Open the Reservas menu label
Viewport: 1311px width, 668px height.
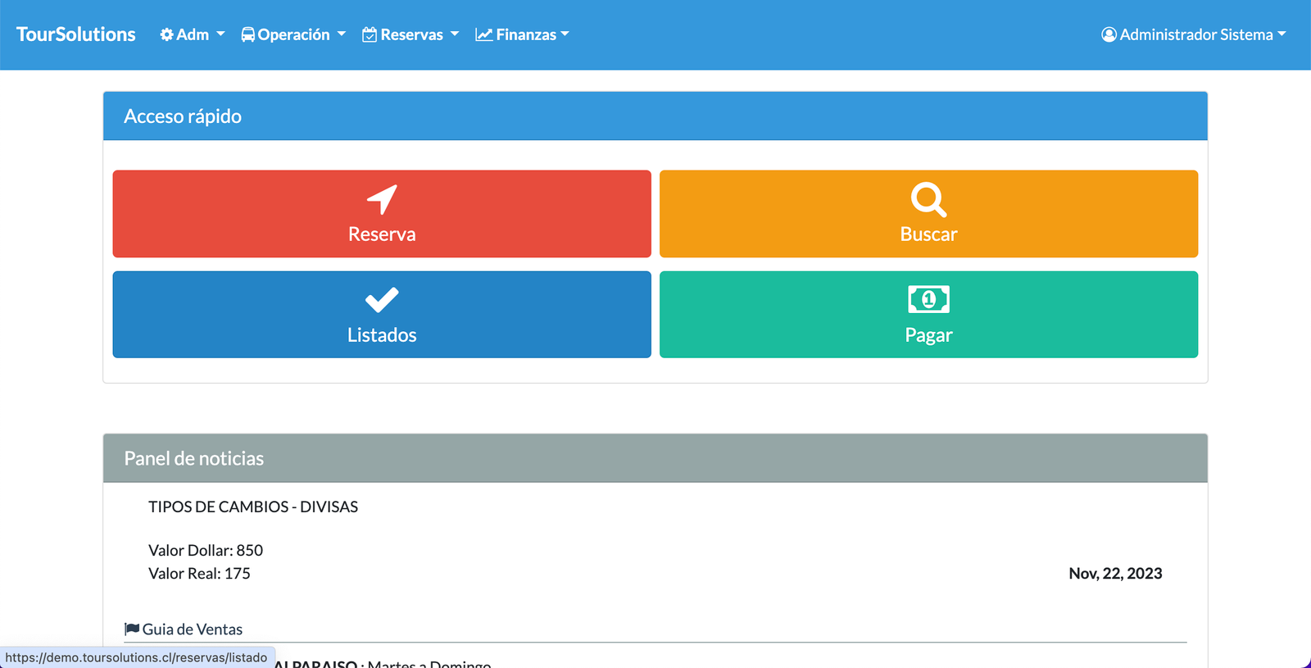click(x=411, y=34)
